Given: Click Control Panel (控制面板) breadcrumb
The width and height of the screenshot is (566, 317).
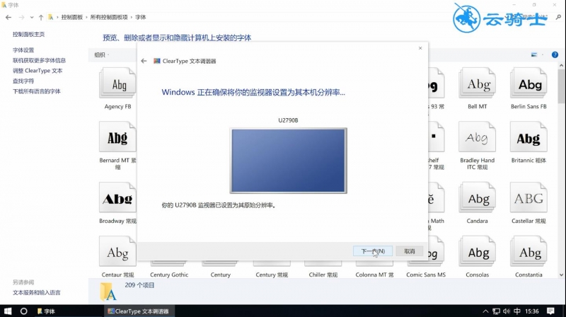Looking at the screenshot, I should coord(72,17).
